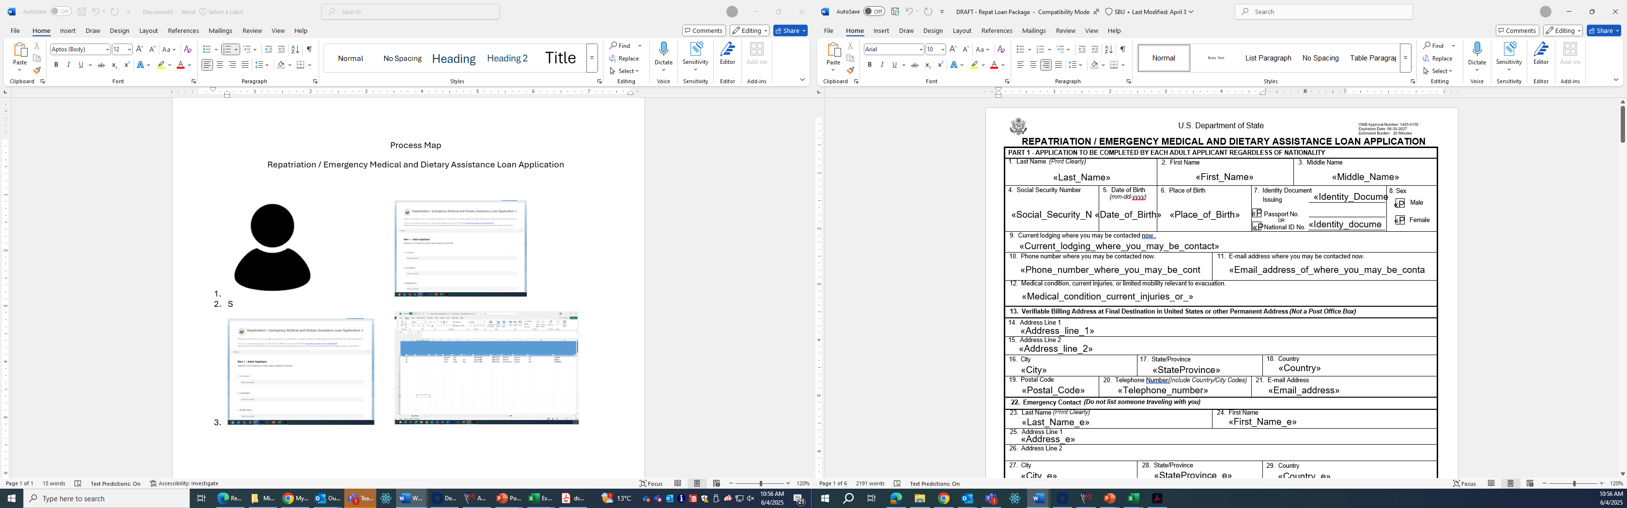Screen dimensions: 1627x508
Task: Toggle AutoSave switch in DRAFT Repat Loan window
Action: (874, 11)
